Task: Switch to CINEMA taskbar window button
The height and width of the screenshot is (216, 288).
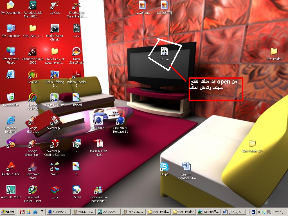Action: click(x=58, y=212)
